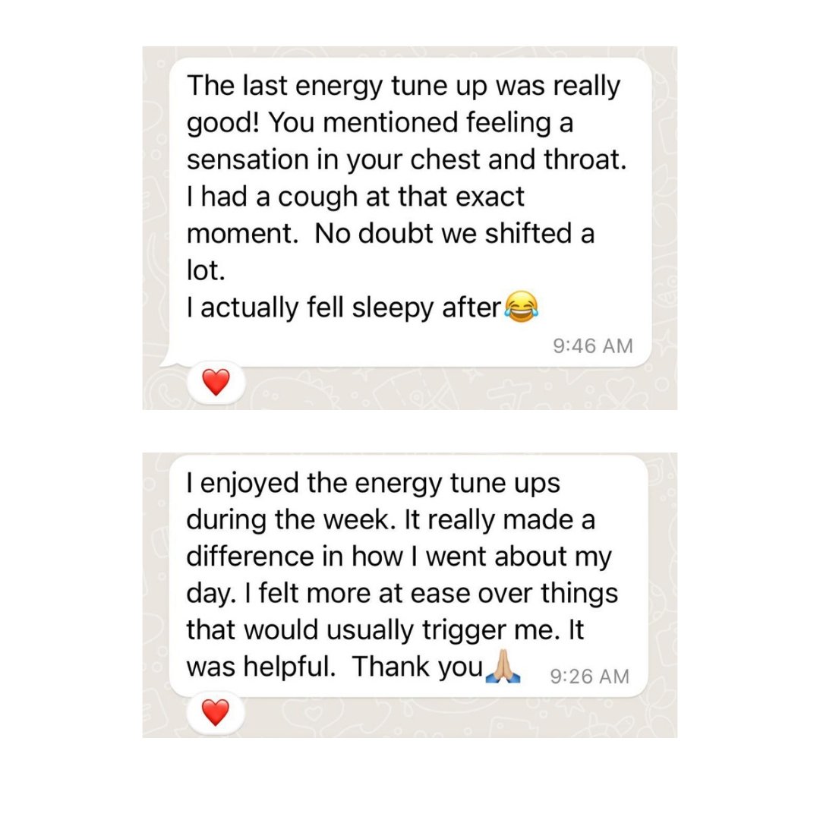Click the words 'Thank you' in second message
Screen dimensions: 820x820
(x=418, y=667)
